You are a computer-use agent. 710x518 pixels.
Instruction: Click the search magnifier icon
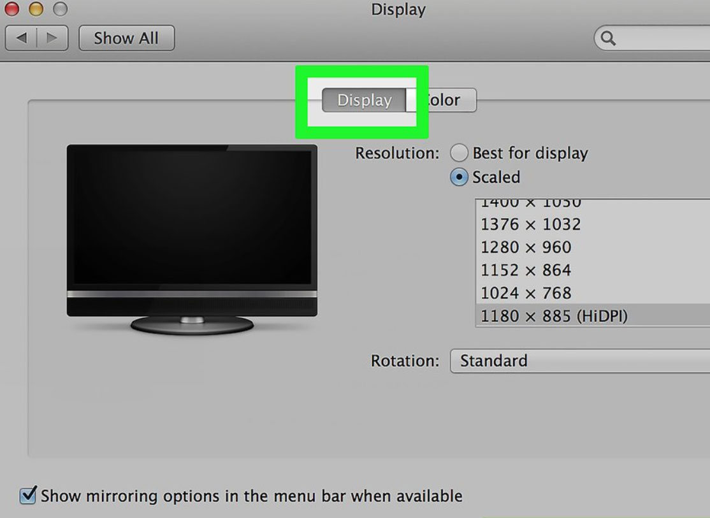click(608, 38)
